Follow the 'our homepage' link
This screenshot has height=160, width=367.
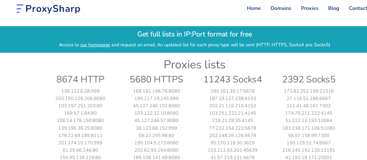point(95,45)
